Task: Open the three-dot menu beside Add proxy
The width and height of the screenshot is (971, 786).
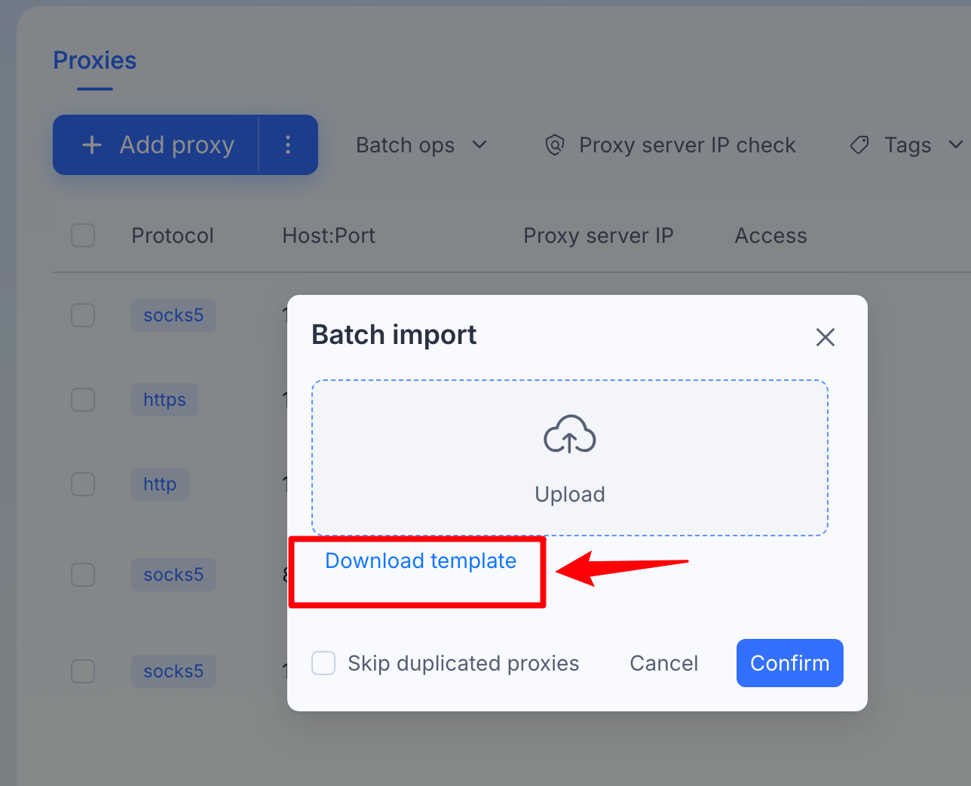Action: 288,145
